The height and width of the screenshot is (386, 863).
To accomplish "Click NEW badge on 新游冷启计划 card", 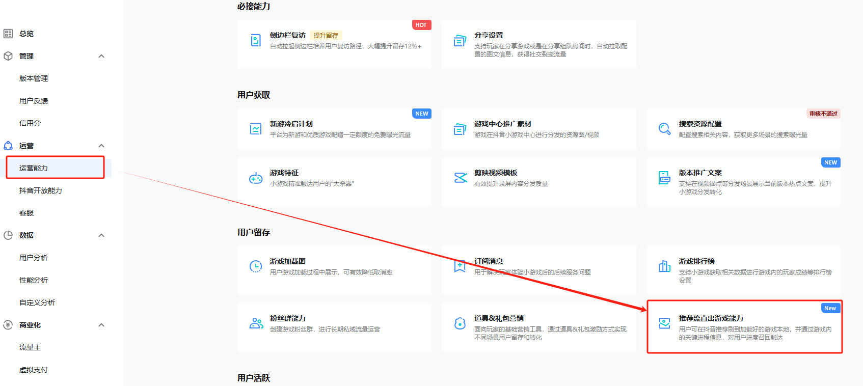I will coord(422,114).
